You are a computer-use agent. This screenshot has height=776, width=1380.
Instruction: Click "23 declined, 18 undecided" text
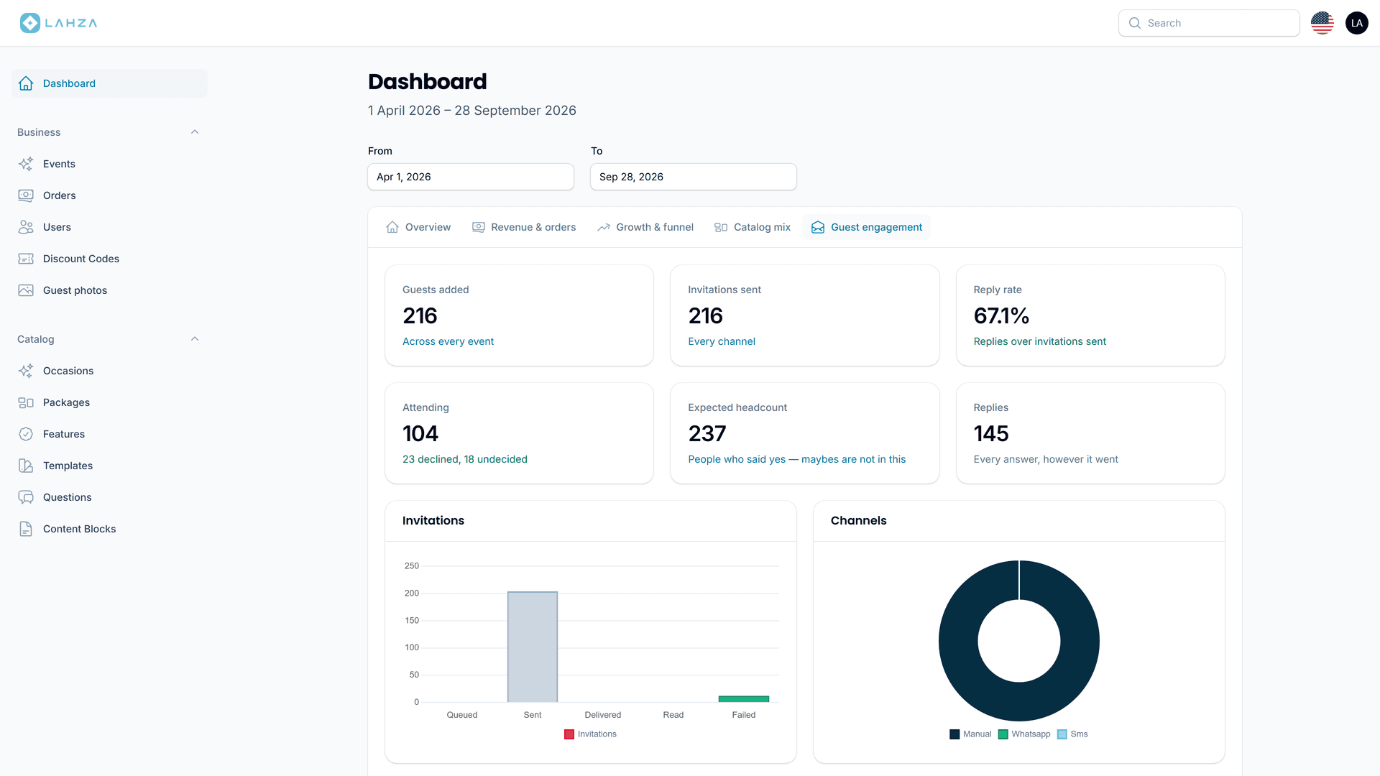465,459
